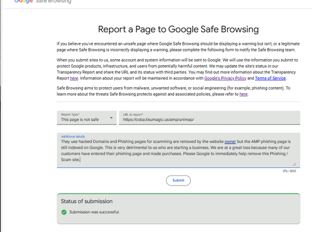Click the '376 / 800' character counter
Image resolution: width=312 pixels, height=232 pixels.
[x=289, y=171]
